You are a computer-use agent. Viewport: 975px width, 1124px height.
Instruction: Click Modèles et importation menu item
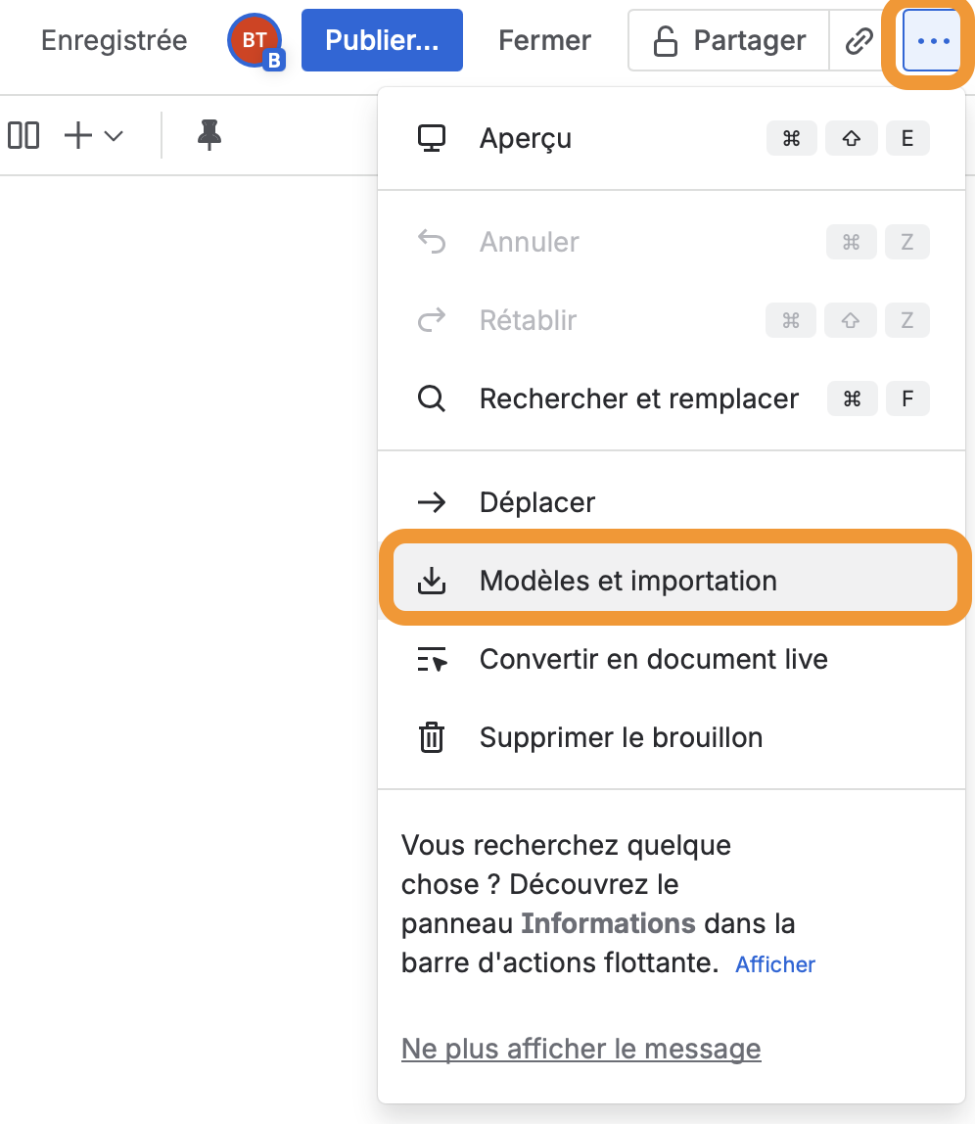tap(627, 581)
